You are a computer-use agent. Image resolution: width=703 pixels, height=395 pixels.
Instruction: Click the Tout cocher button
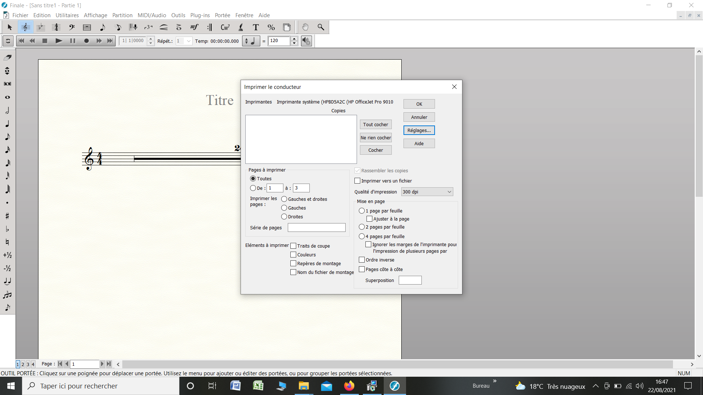[x=375, y=124]
